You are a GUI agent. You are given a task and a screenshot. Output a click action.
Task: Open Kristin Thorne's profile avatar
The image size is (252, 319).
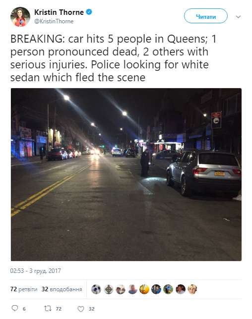pos(20,17)
